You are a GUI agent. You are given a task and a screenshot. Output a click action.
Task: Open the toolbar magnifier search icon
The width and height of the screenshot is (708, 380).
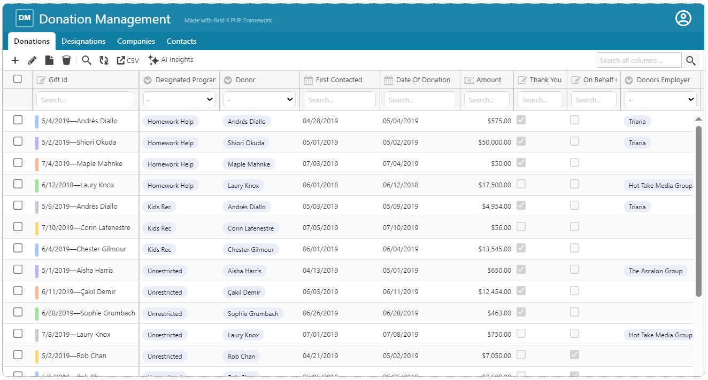(x=87, y=60)
